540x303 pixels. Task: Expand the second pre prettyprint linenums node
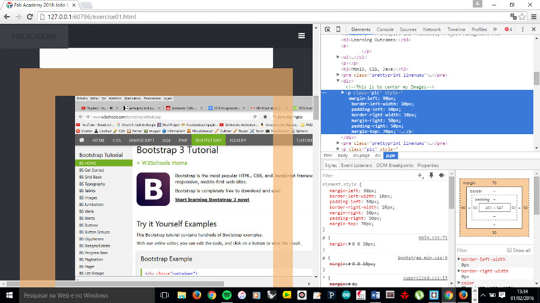click(x=338, y=143)
